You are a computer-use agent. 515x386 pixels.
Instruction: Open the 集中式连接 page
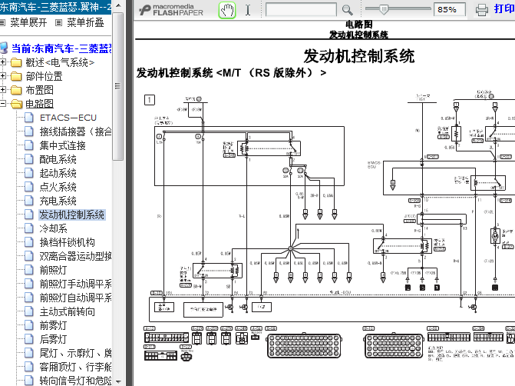point(62,145)
